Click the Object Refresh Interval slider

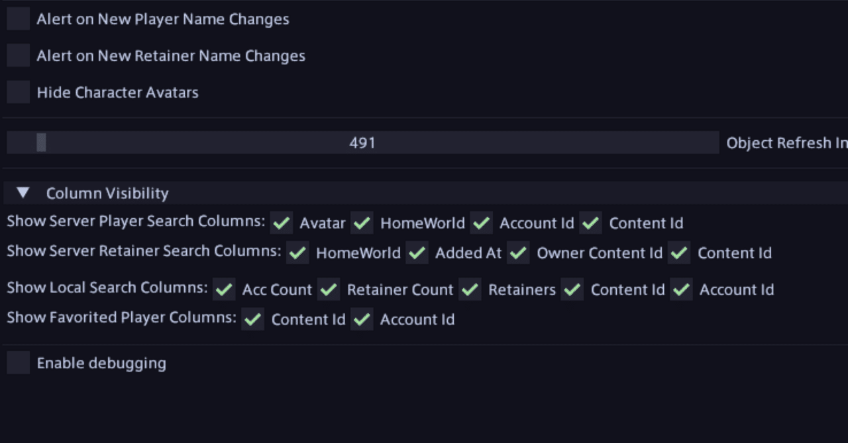[x=362, y=142]
